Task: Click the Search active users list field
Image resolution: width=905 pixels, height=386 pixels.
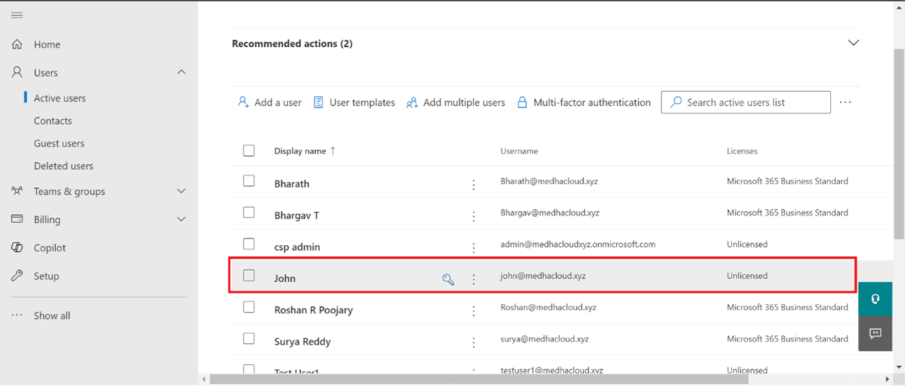Action: click(x=745, y=102)
